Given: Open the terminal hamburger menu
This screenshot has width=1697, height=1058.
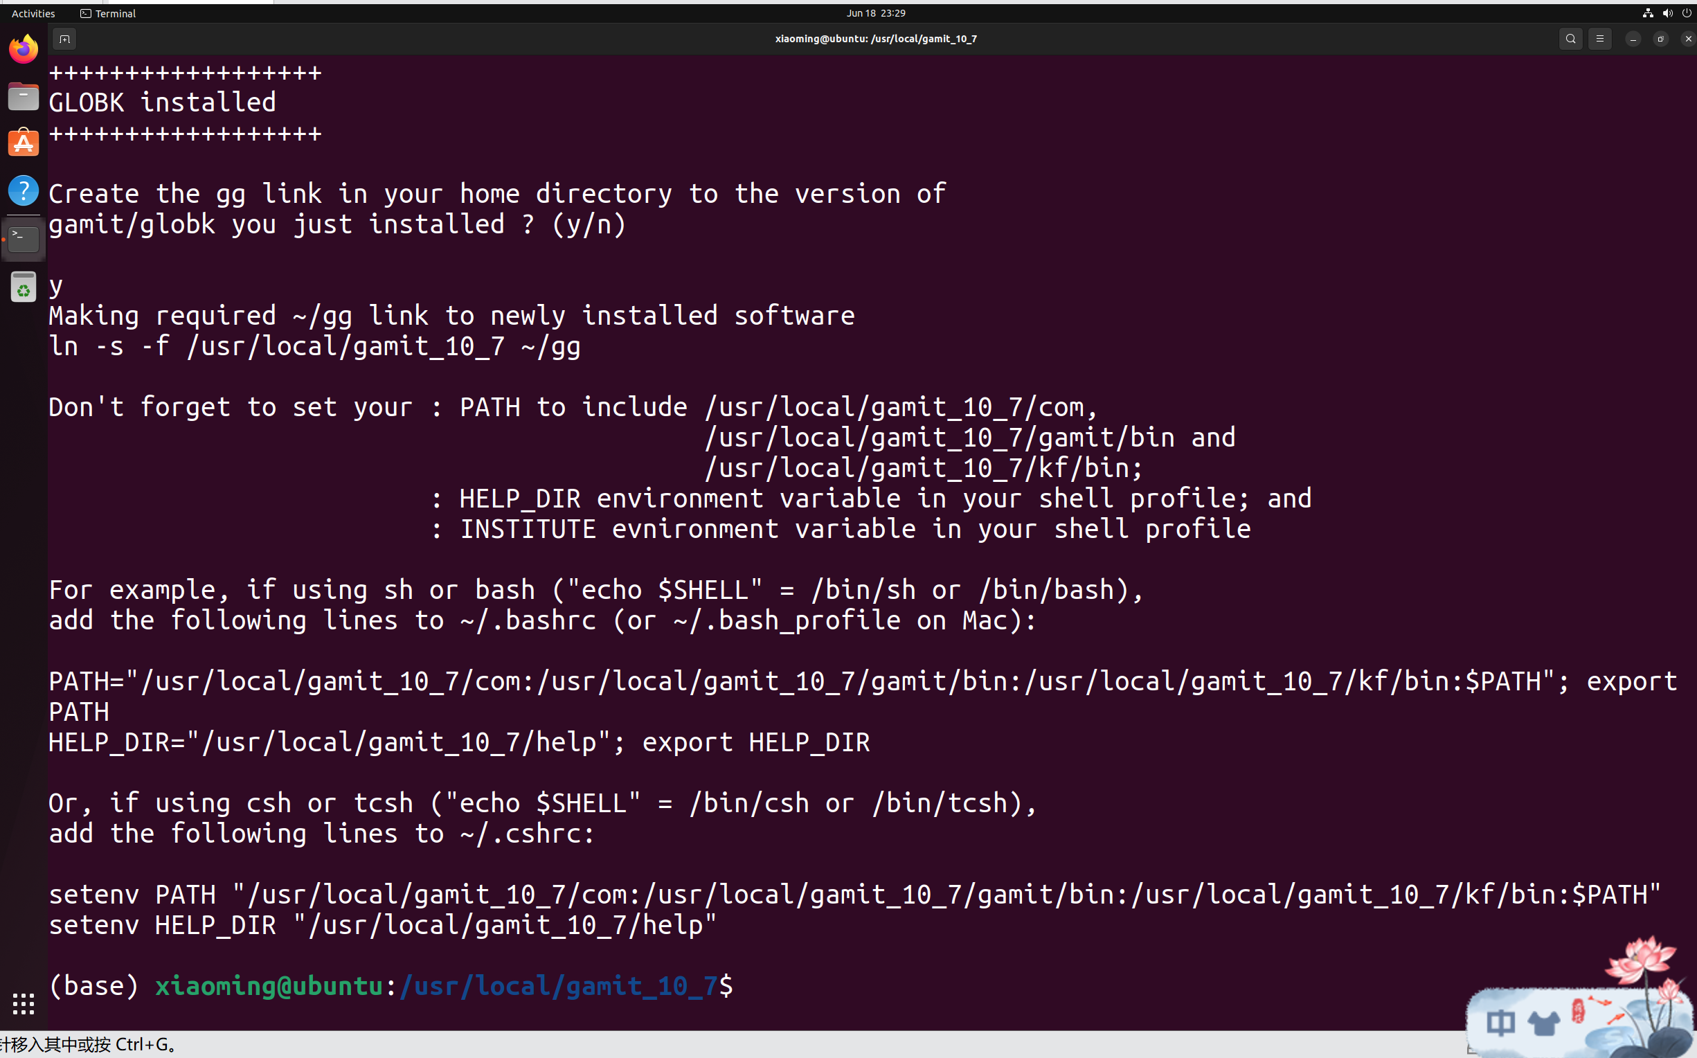Looking at the screenshot, I should tap(1600, 39).
